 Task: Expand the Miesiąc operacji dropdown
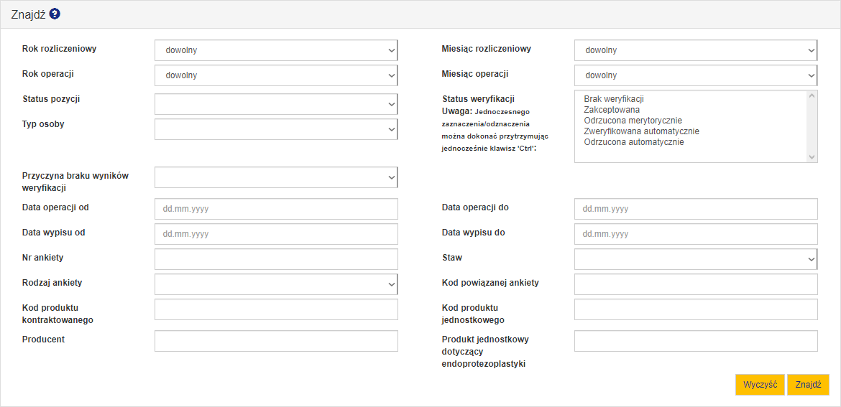(695, 75)
